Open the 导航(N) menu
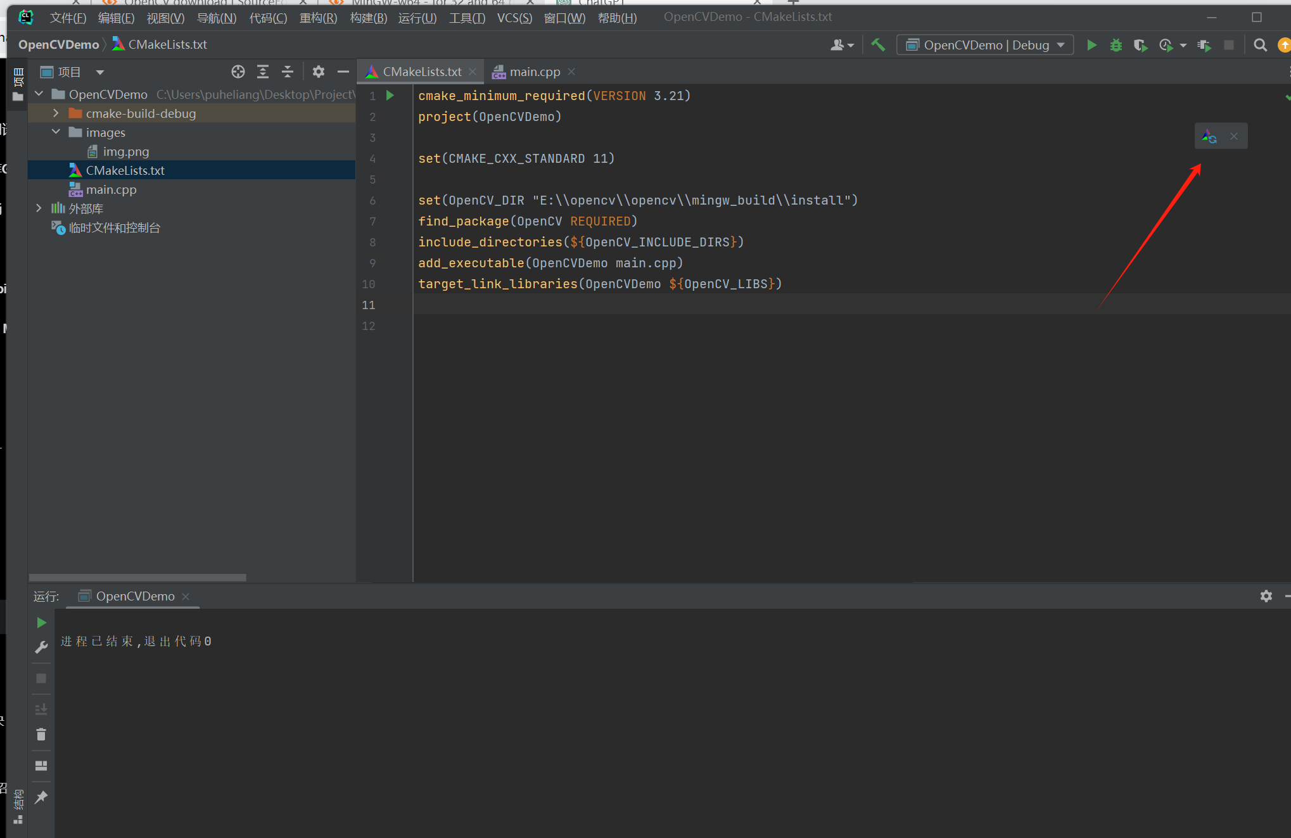1291x838 pixels. [217, 18]
